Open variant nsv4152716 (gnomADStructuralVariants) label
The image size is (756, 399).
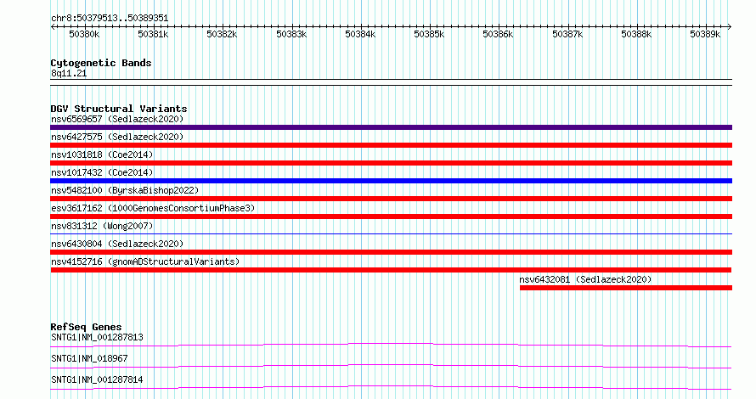145,261
